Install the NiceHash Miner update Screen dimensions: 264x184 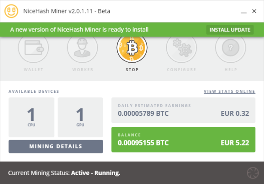pyautogui.click(x=230, y=30)
